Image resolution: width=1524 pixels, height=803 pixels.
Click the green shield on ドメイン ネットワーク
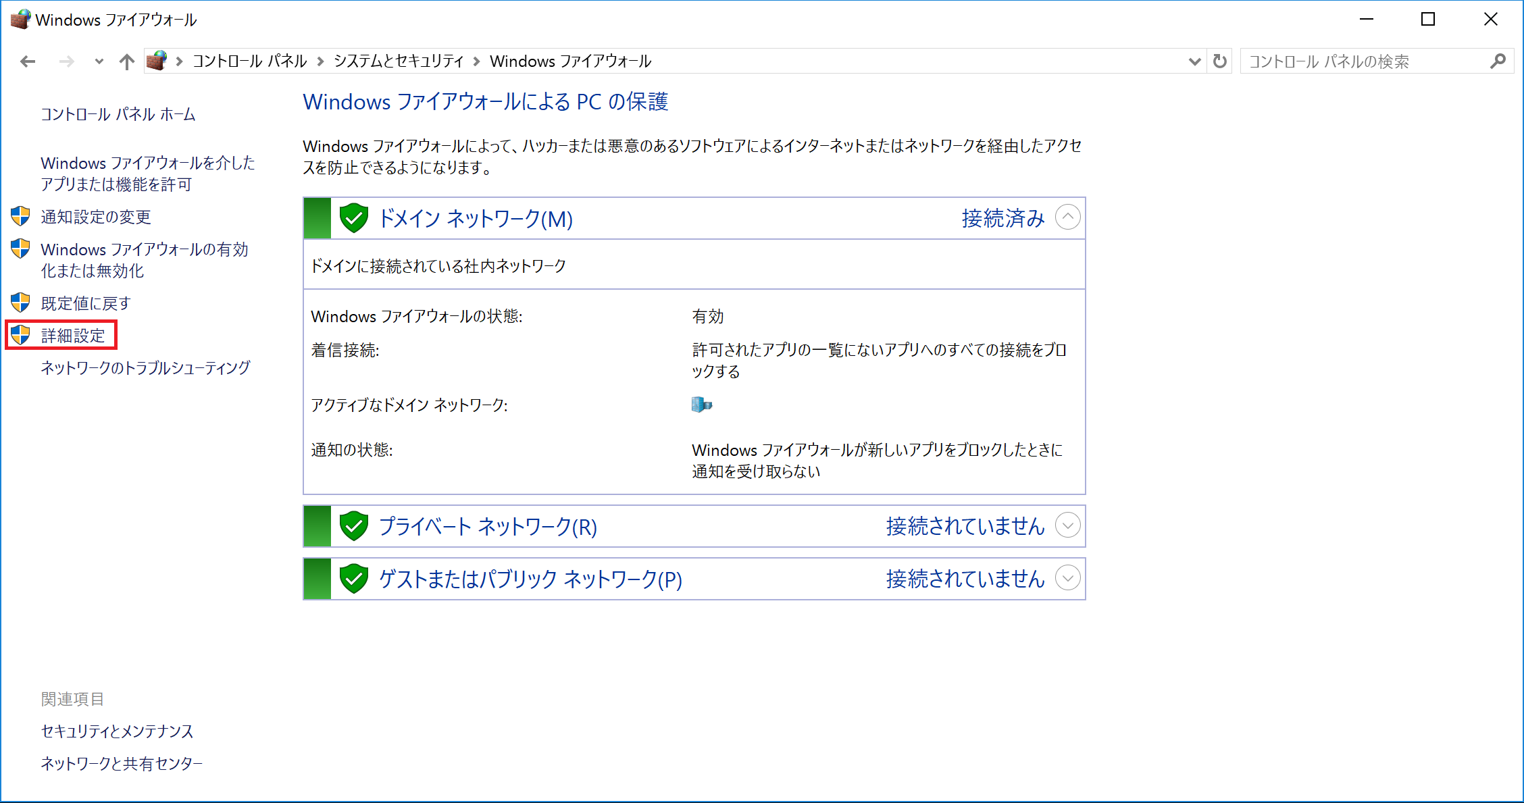pyautogui.click(x=353, y=218)
